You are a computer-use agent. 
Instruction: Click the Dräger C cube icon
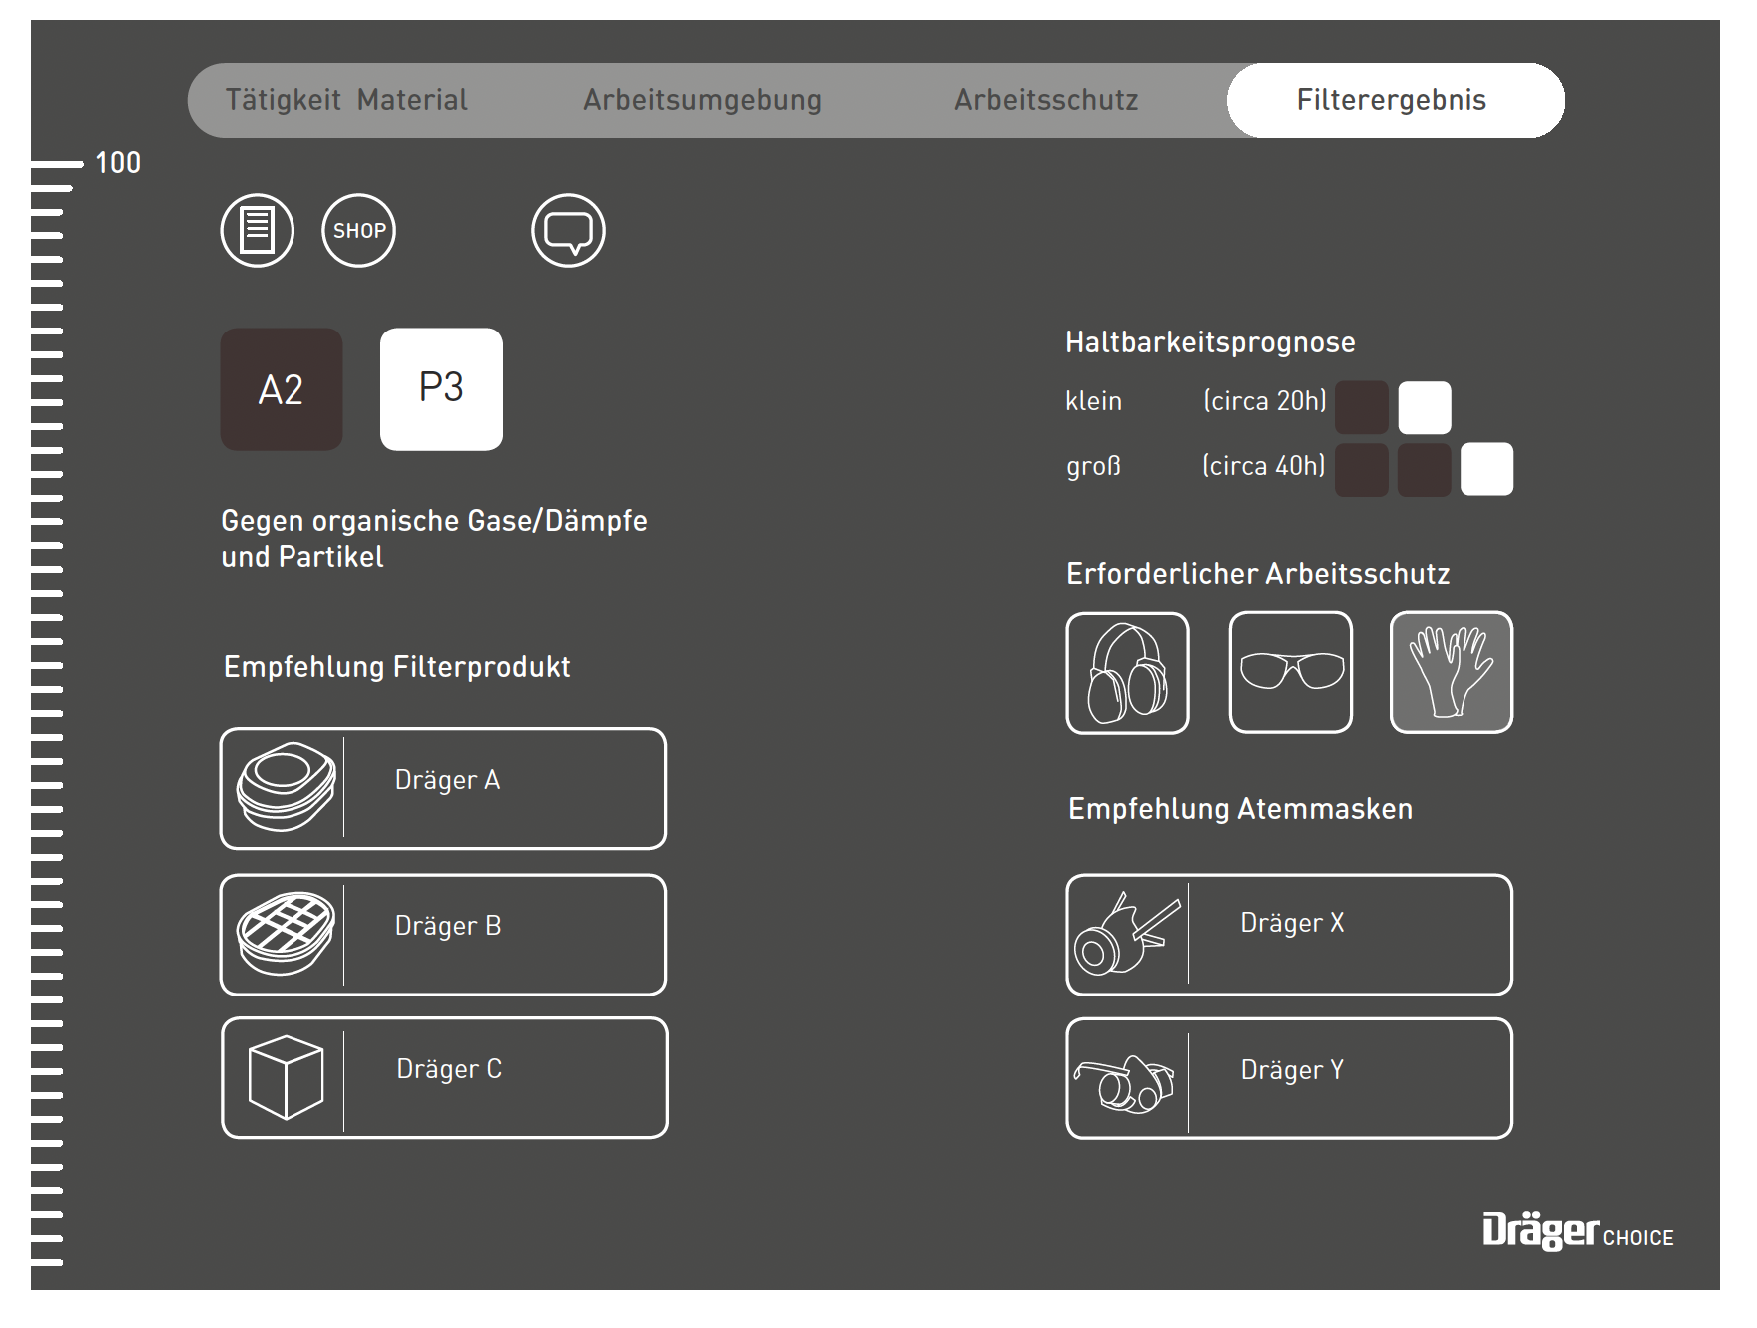[286, 1078]
